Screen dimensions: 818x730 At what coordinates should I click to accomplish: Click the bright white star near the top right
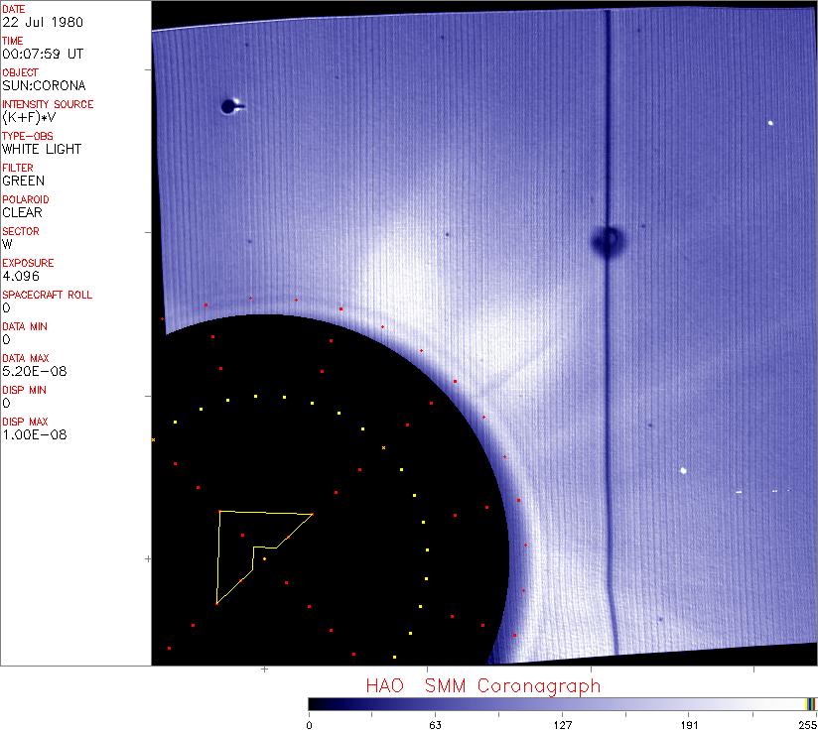[770, 123]
